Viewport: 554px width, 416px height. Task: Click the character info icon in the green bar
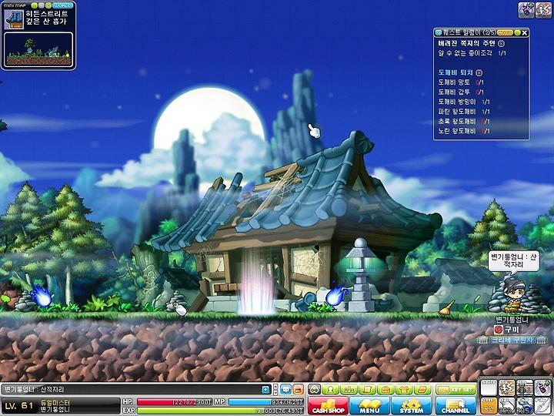pos(330,390)
